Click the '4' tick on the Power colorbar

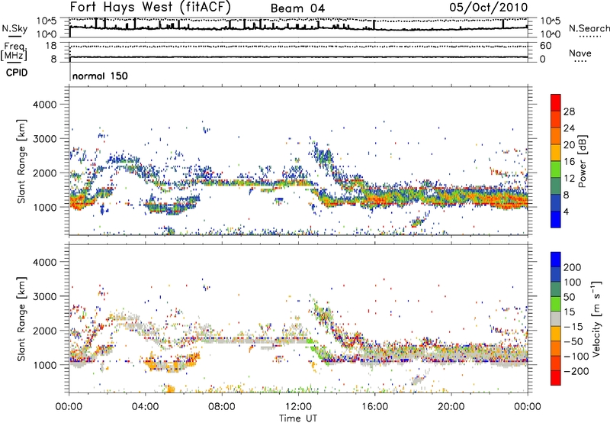[x=567, y=211]
